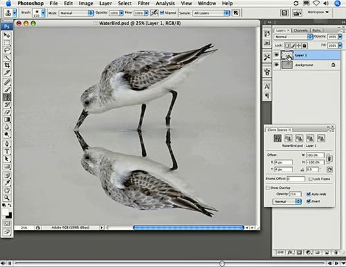Delete layer with trash icon

click(x=335, y=253)
